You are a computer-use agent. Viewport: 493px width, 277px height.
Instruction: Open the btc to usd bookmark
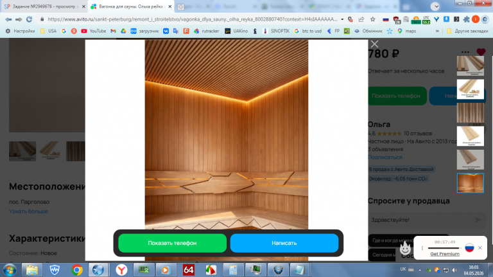tap(308, 31)
